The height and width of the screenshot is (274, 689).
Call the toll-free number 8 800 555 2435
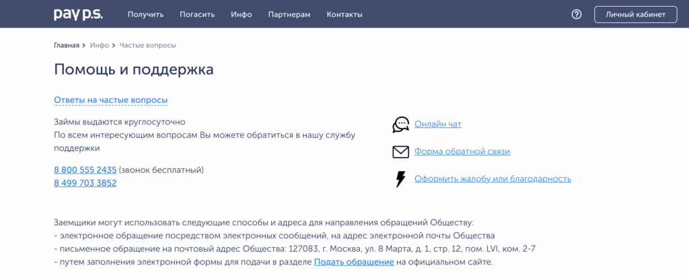[85, 170]
